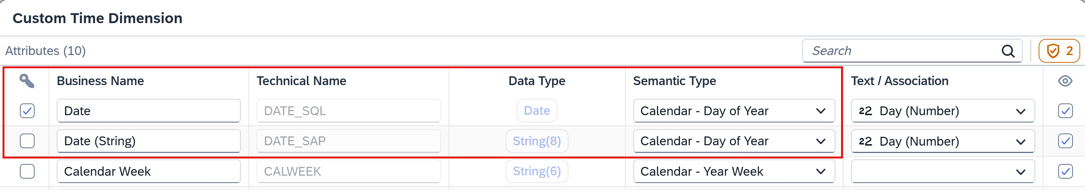The image size is (1085, 190).
Task: Click the Date data type link
Action: pos(536,110)
